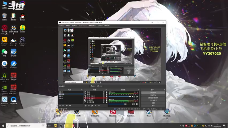Toggle lock on 键盘 source
Viewport: 228px width, 128px height.
click(x=106, y=94)
